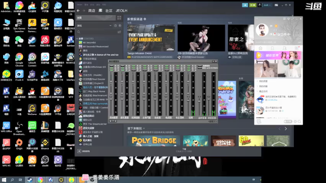
Task: Open the WPS Office desktop icon
Action: point(6,127)
